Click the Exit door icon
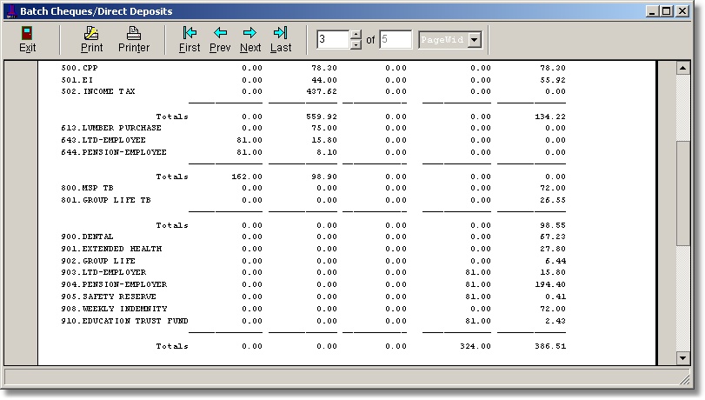The height and width of the screenshot is (400, 705). (x=27, y=33)
